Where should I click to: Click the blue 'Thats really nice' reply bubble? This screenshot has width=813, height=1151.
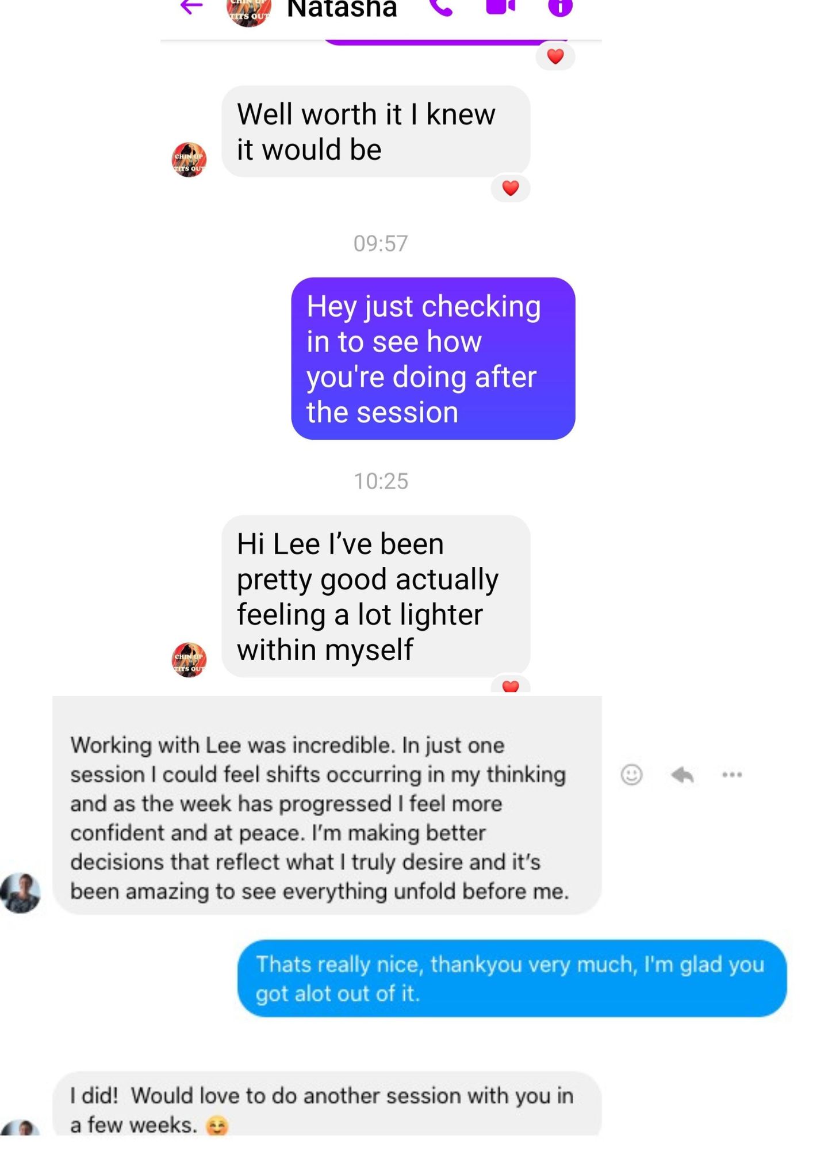click(512, 978)
